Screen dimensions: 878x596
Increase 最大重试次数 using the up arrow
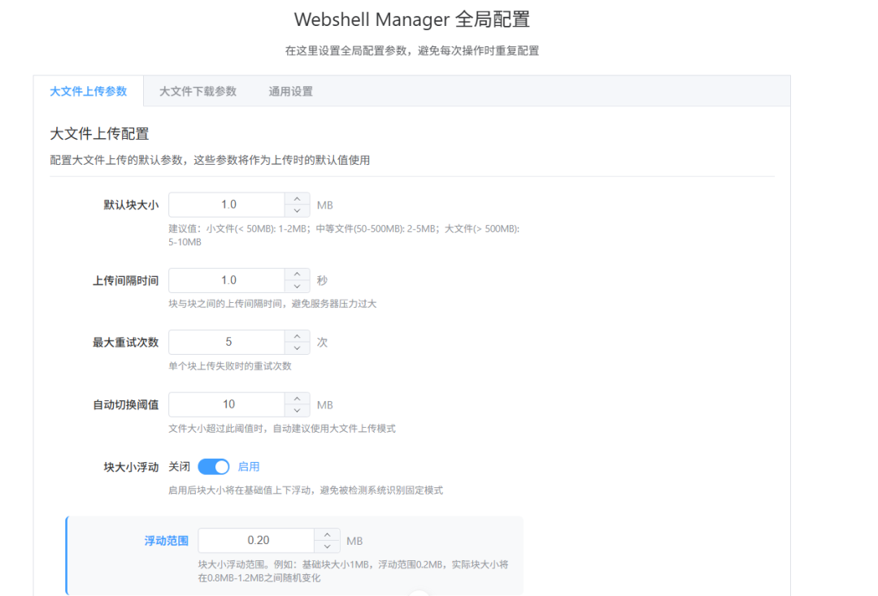[x=298, y=337]
